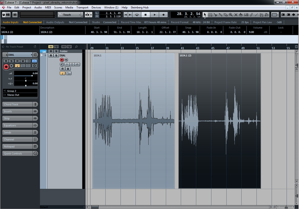The image size is (299, 209).
Task: Open the Touch automation mode dropdown
Action: pos(70,15)
